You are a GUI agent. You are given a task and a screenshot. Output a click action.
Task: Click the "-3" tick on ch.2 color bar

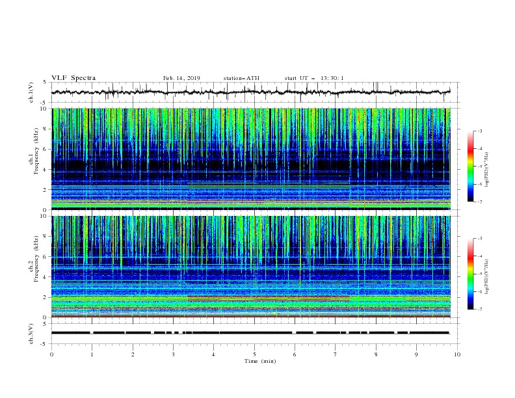pos(479,239)
